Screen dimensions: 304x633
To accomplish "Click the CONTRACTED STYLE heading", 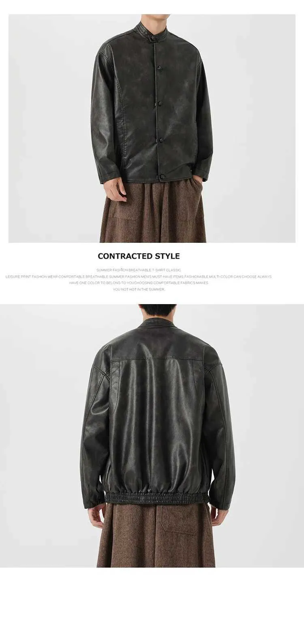I will pyautogui.click(x=139, y=256).
